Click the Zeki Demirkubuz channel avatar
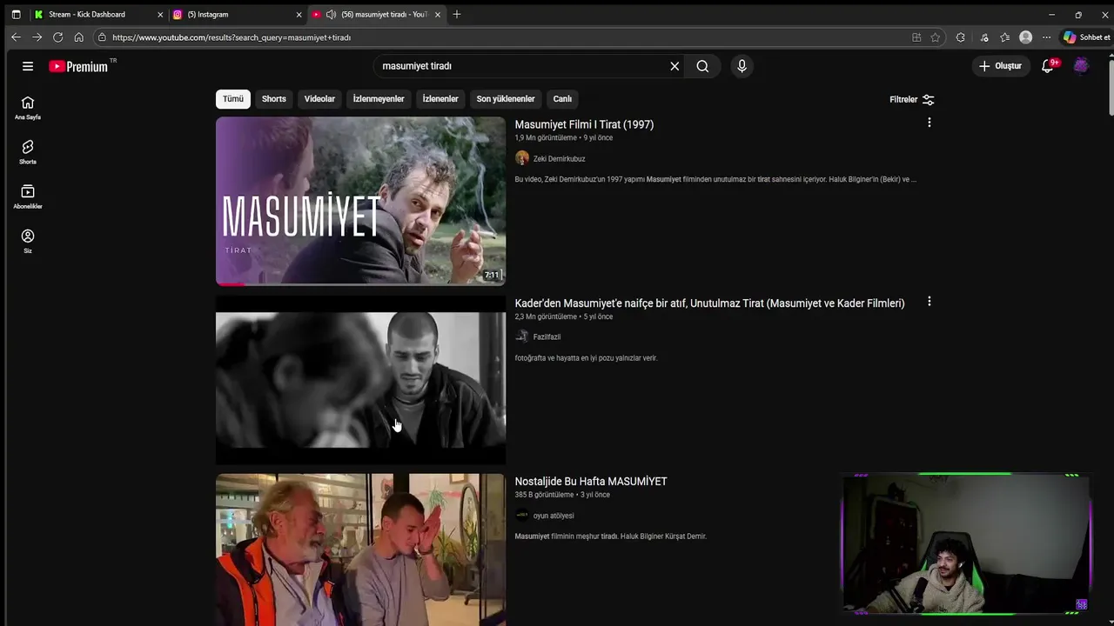Viewport: 1114px width, 626px height. pos(522,158)
